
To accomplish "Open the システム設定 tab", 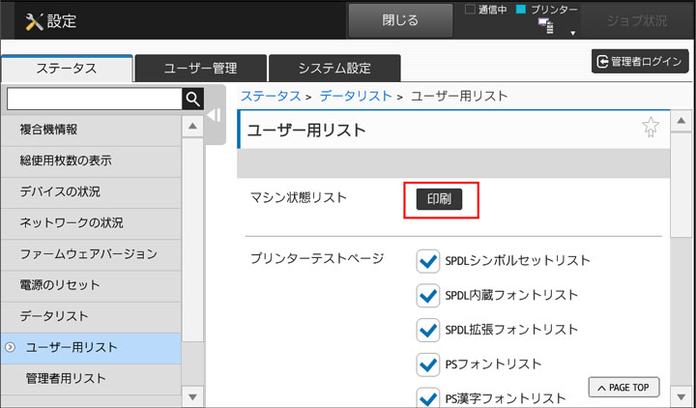I will point(334,69).
